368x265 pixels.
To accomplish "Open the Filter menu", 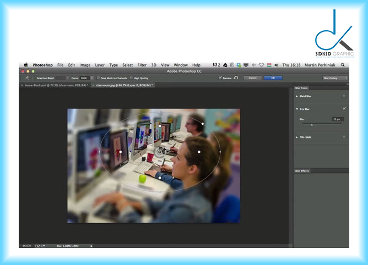I will coord(142,65).
